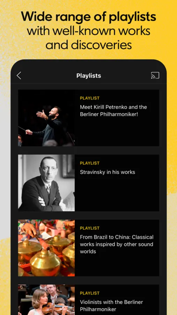
Task: Click the Playlists header title
Action: 89,76
